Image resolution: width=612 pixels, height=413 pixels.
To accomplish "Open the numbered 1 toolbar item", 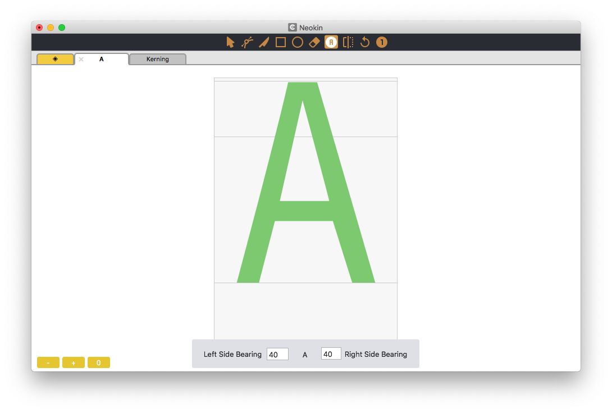I will (x=381, y=42).
